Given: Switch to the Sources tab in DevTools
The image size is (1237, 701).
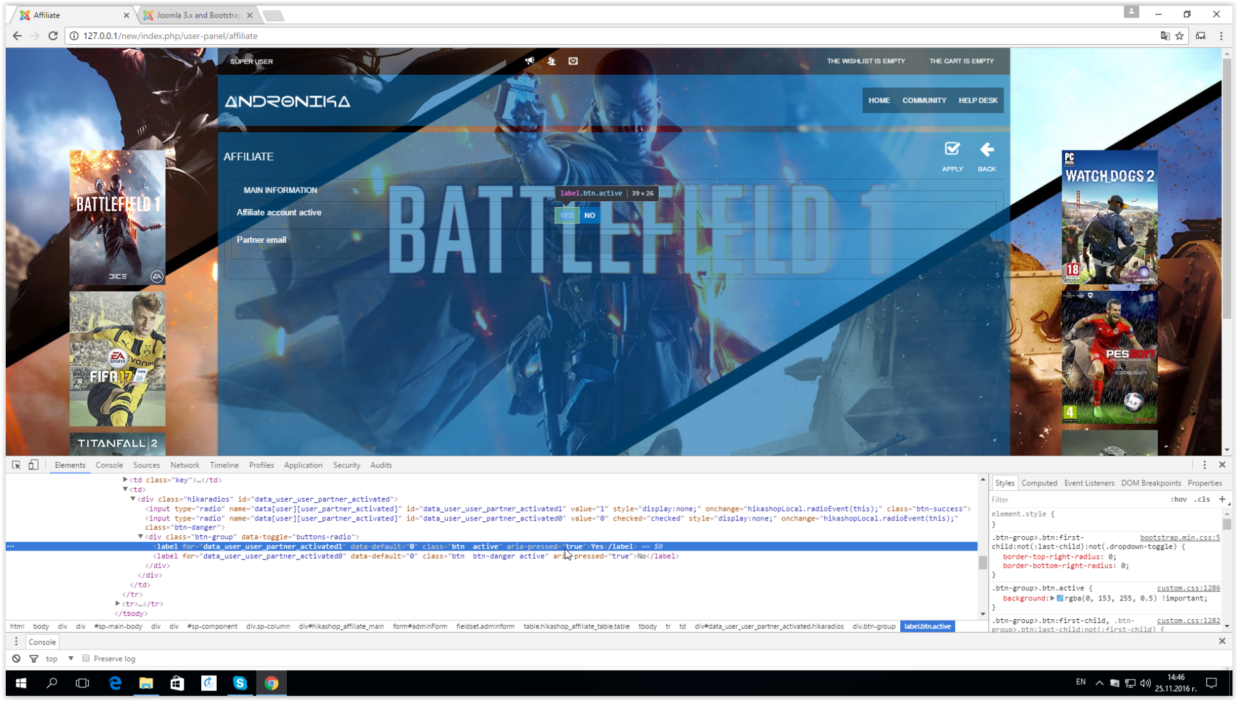Looking at the screenshot, I should point(147,465).
